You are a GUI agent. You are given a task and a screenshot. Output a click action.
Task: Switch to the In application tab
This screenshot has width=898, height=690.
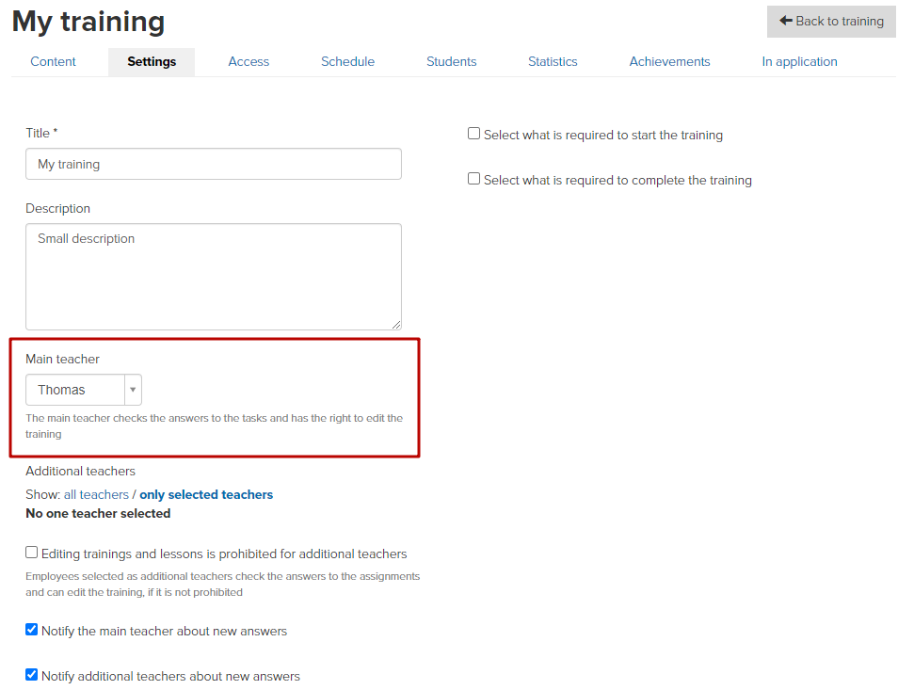(799, 61)
